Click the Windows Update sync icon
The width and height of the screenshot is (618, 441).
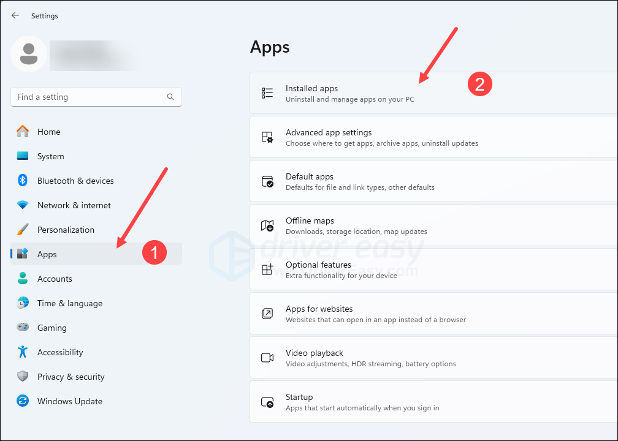coord(23,401)
